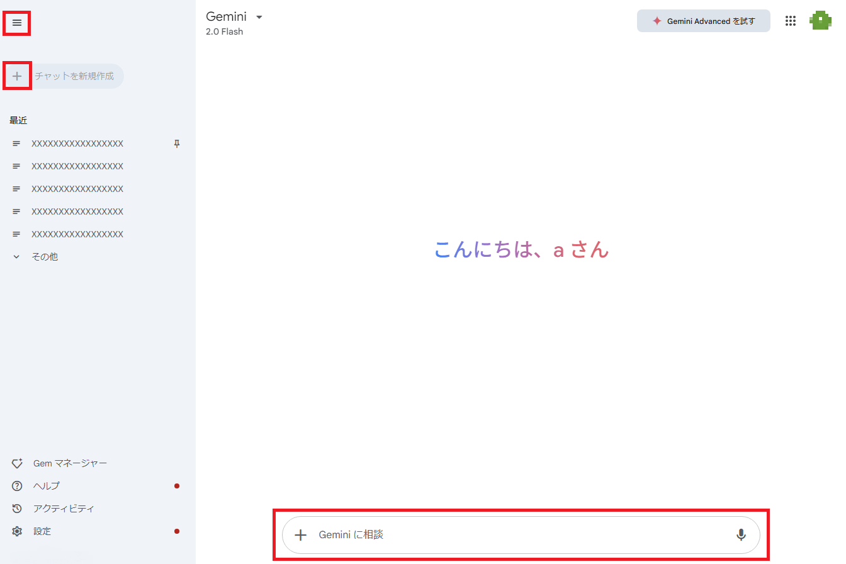Open the Gemini model dropdown arrow
This screenshot has width=846, height=564.
(x=259, y=17)
